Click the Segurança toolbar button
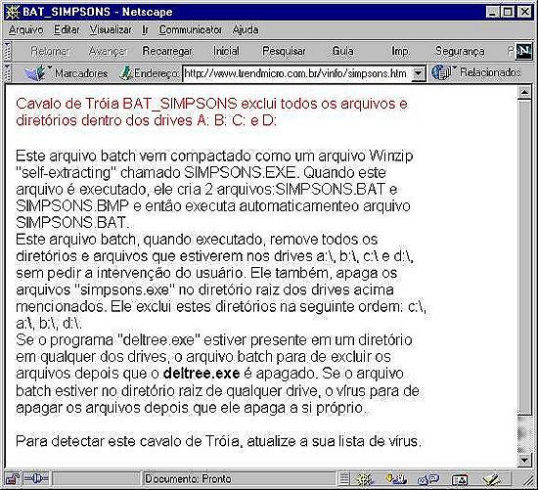This screenshot has height=490, width=538. pyautogui.click(x=460, y=52)
